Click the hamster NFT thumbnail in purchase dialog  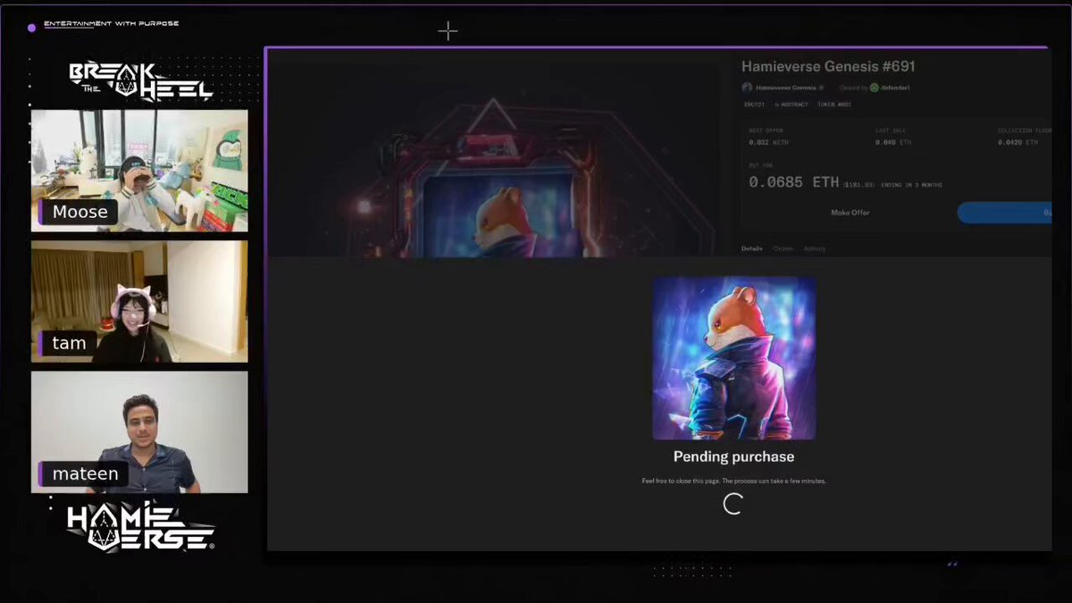pyautogui.click(x=733, y=358)
